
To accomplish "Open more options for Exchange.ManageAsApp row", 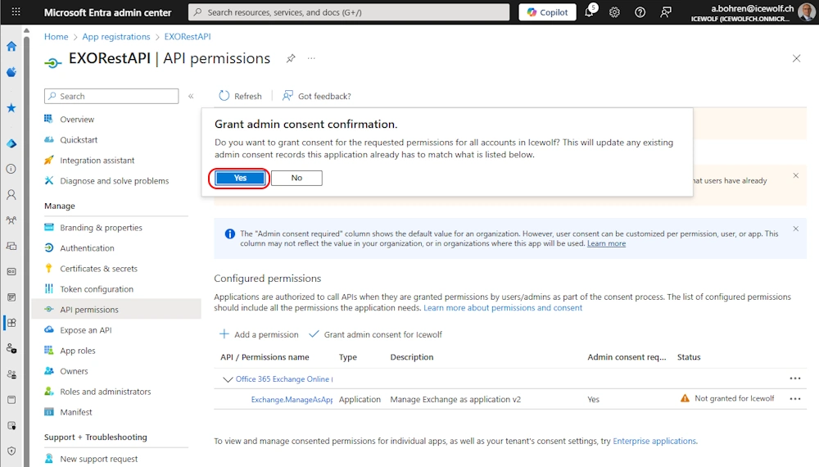I will point(794,399).
